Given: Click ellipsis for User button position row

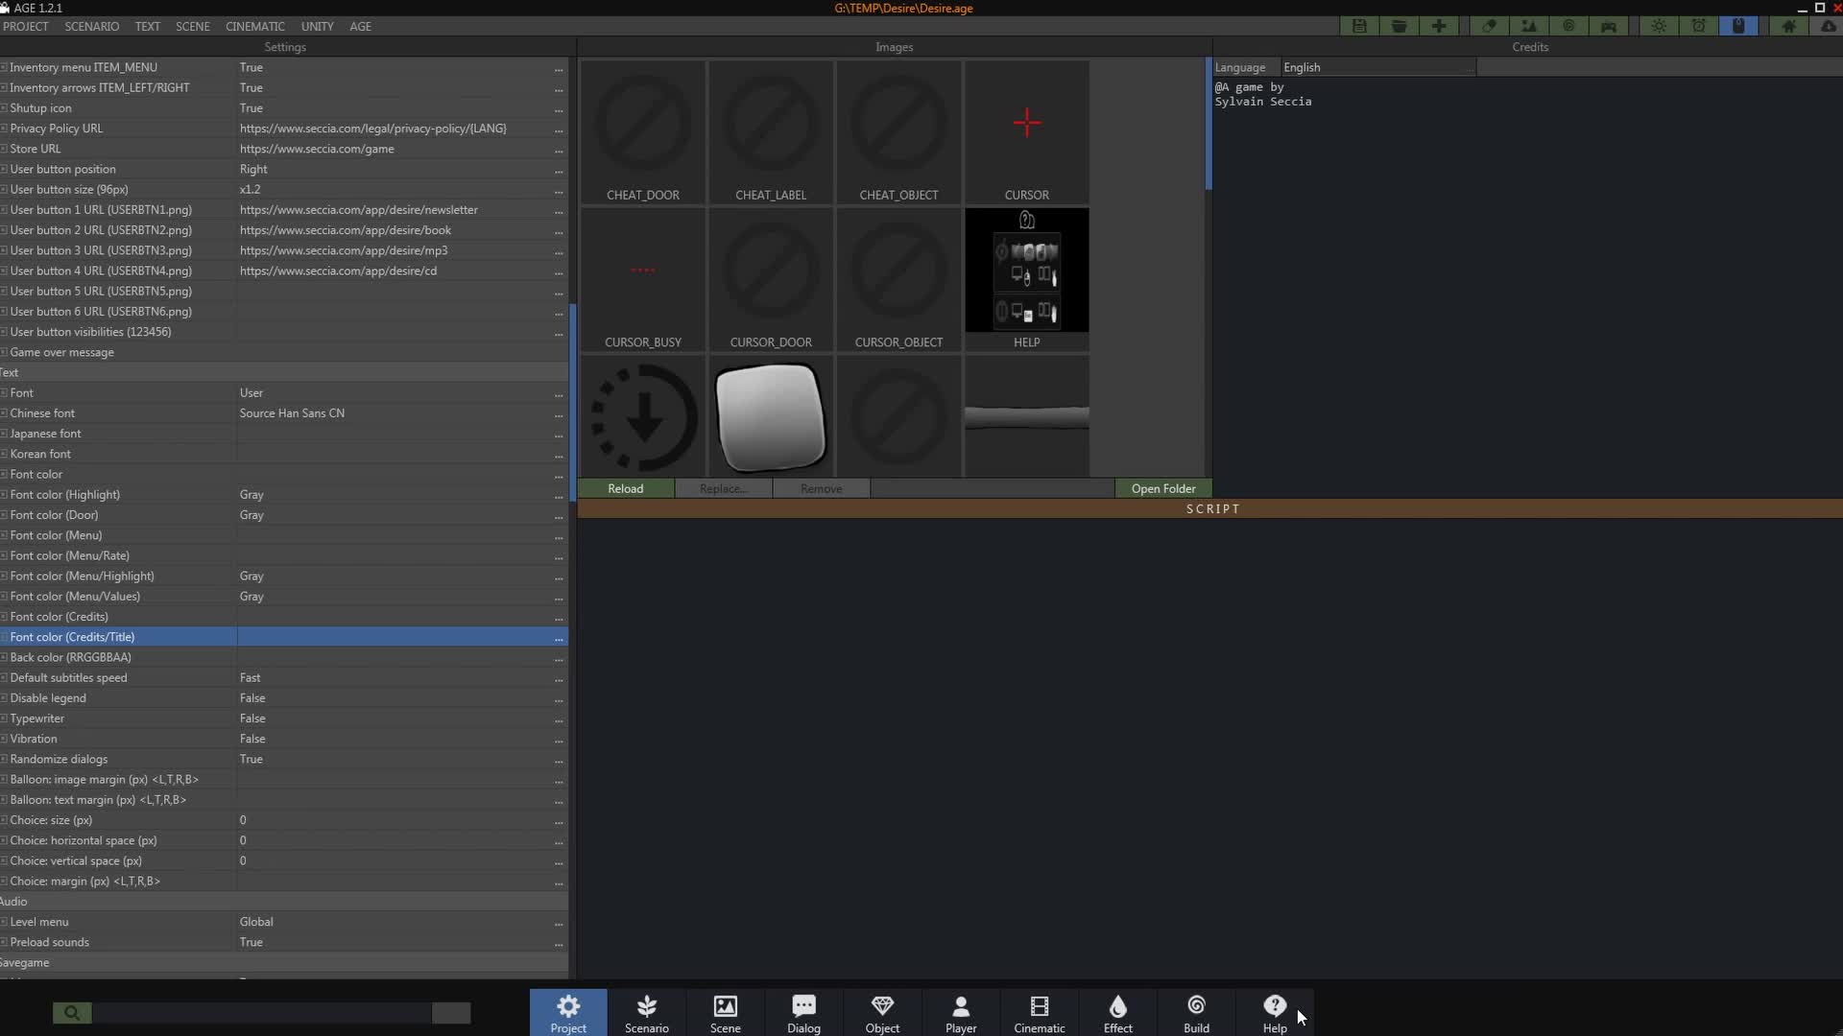Looking at the screenshot, I should click(x=559, y=170).
